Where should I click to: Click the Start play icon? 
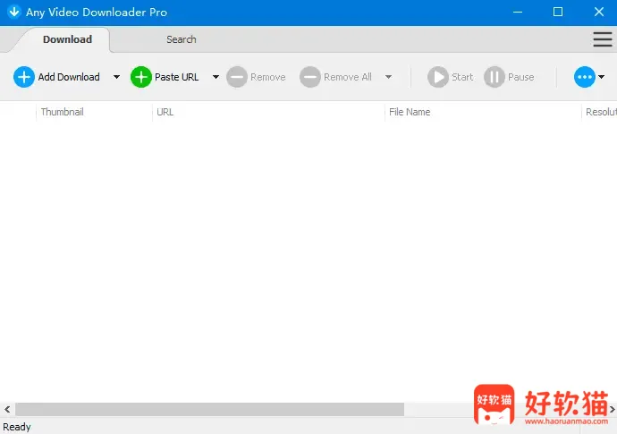point(438,77)
